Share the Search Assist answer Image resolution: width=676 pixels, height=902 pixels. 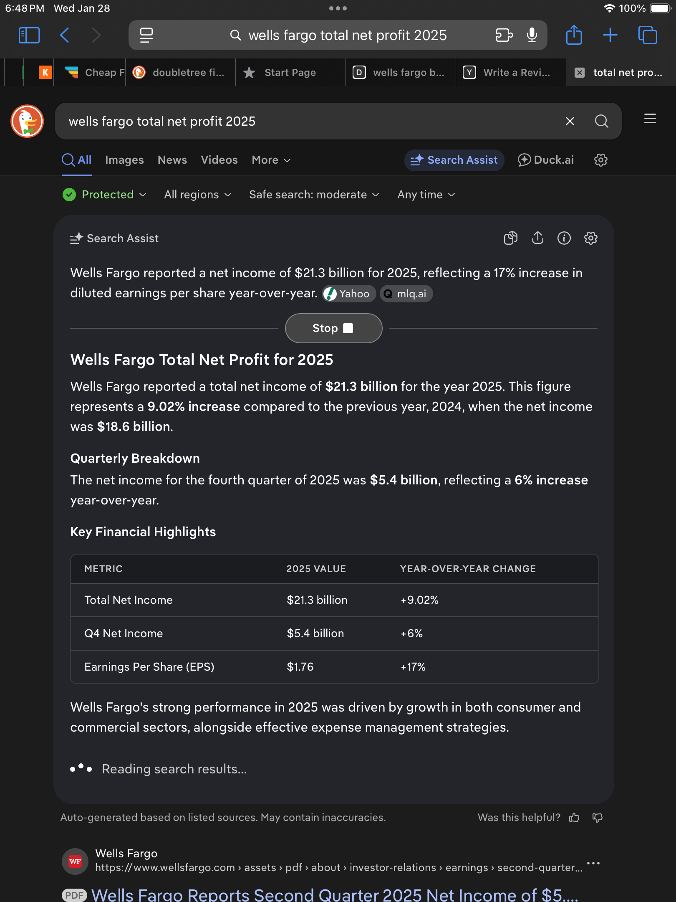pos(537,238)
